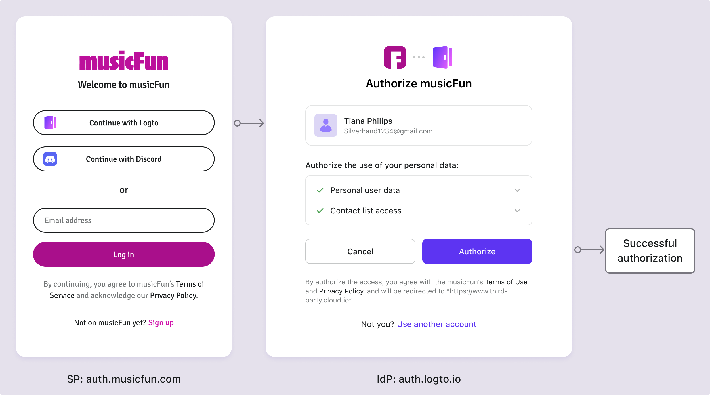Viewport: 710px width, 395px height.
Task: Click the Cancel option on consent screen
Action: pyautogui.click(x=360, y=251)
